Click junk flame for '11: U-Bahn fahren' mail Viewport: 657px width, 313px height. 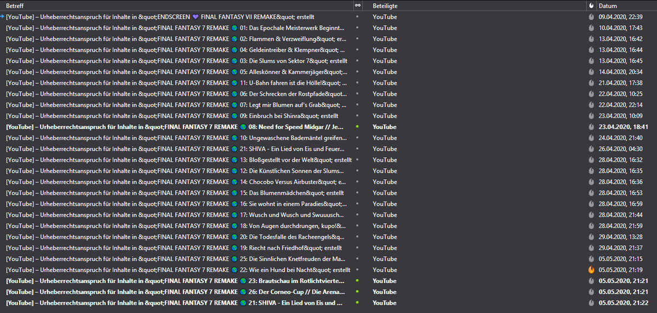click(x=591, y=83)
